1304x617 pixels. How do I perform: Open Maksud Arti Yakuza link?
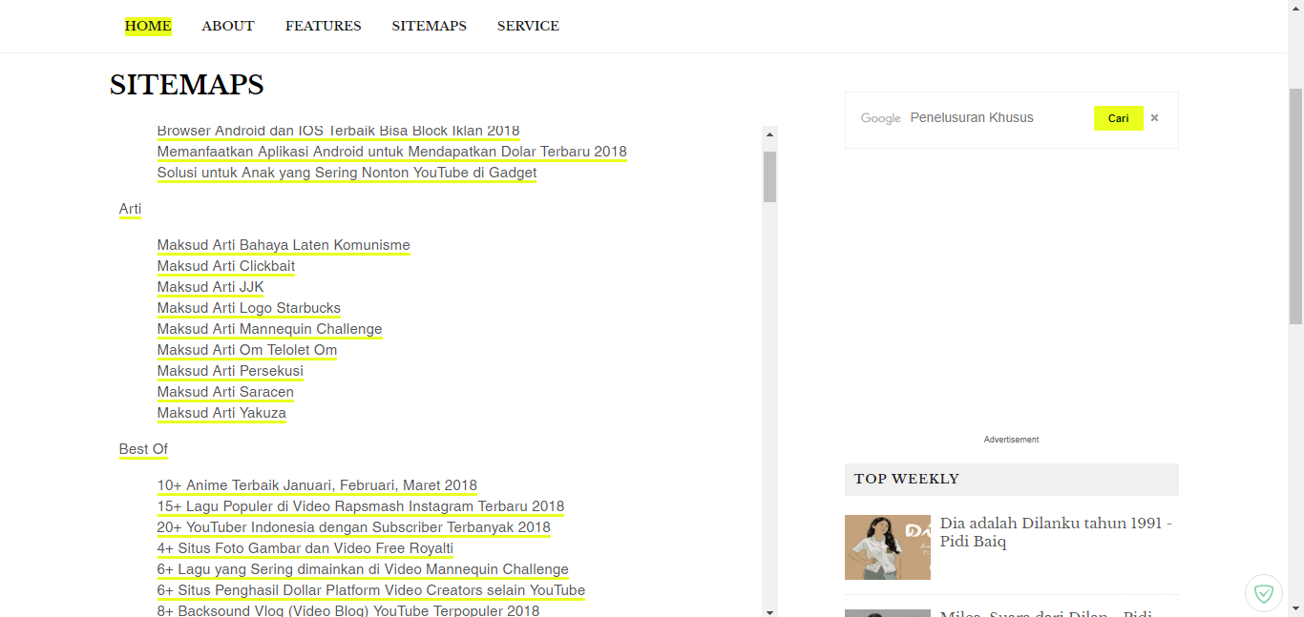(x=221, y=413)
